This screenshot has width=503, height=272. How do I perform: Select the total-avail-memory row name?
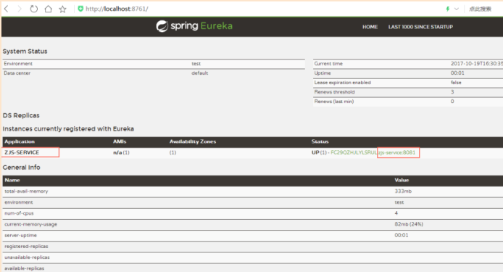click(x=26, y=191)
